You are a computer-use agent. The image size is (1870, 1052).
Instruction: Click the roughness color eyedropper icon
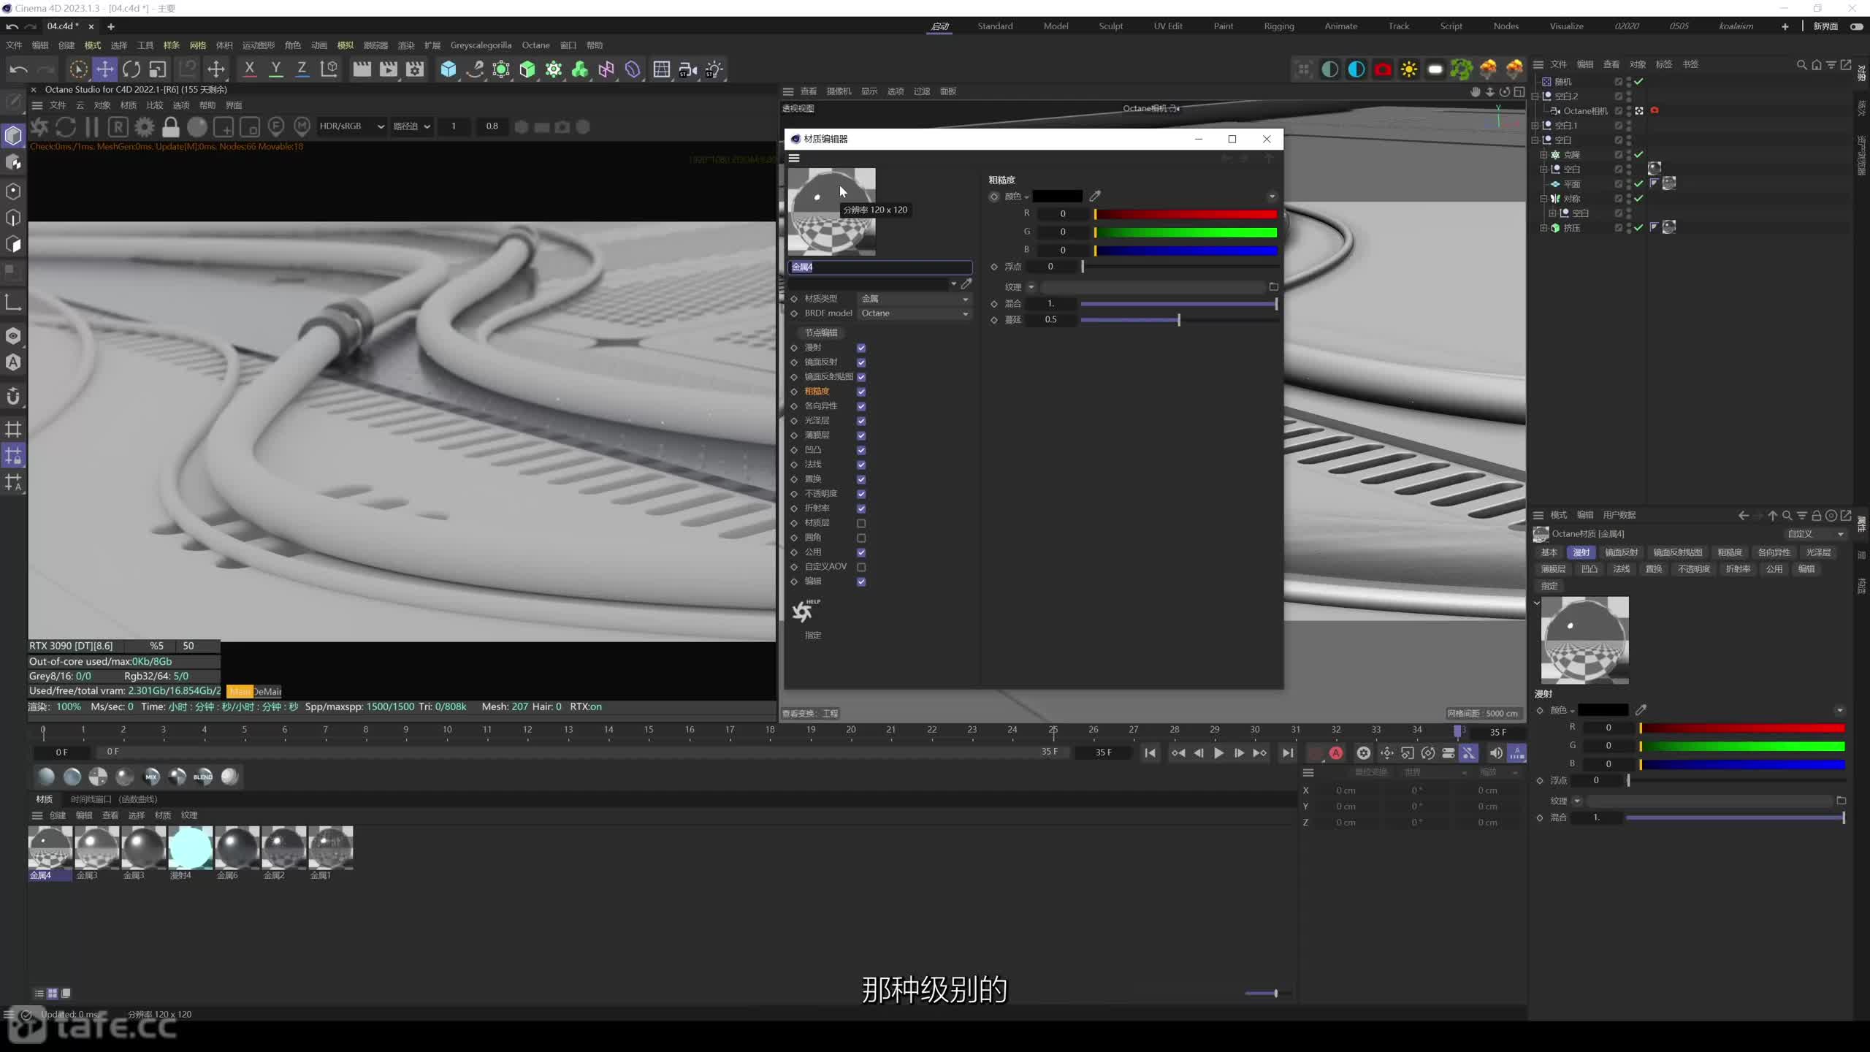1095,196
